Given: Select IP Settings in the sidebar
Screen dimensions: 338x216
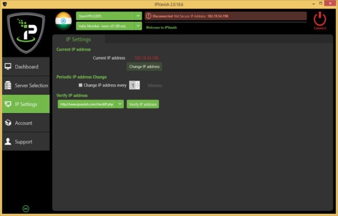Looking at the screenshot, I should coord(26,104).
